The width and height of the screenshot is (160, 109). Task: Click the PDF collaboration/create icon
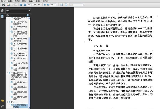[8, 5]
